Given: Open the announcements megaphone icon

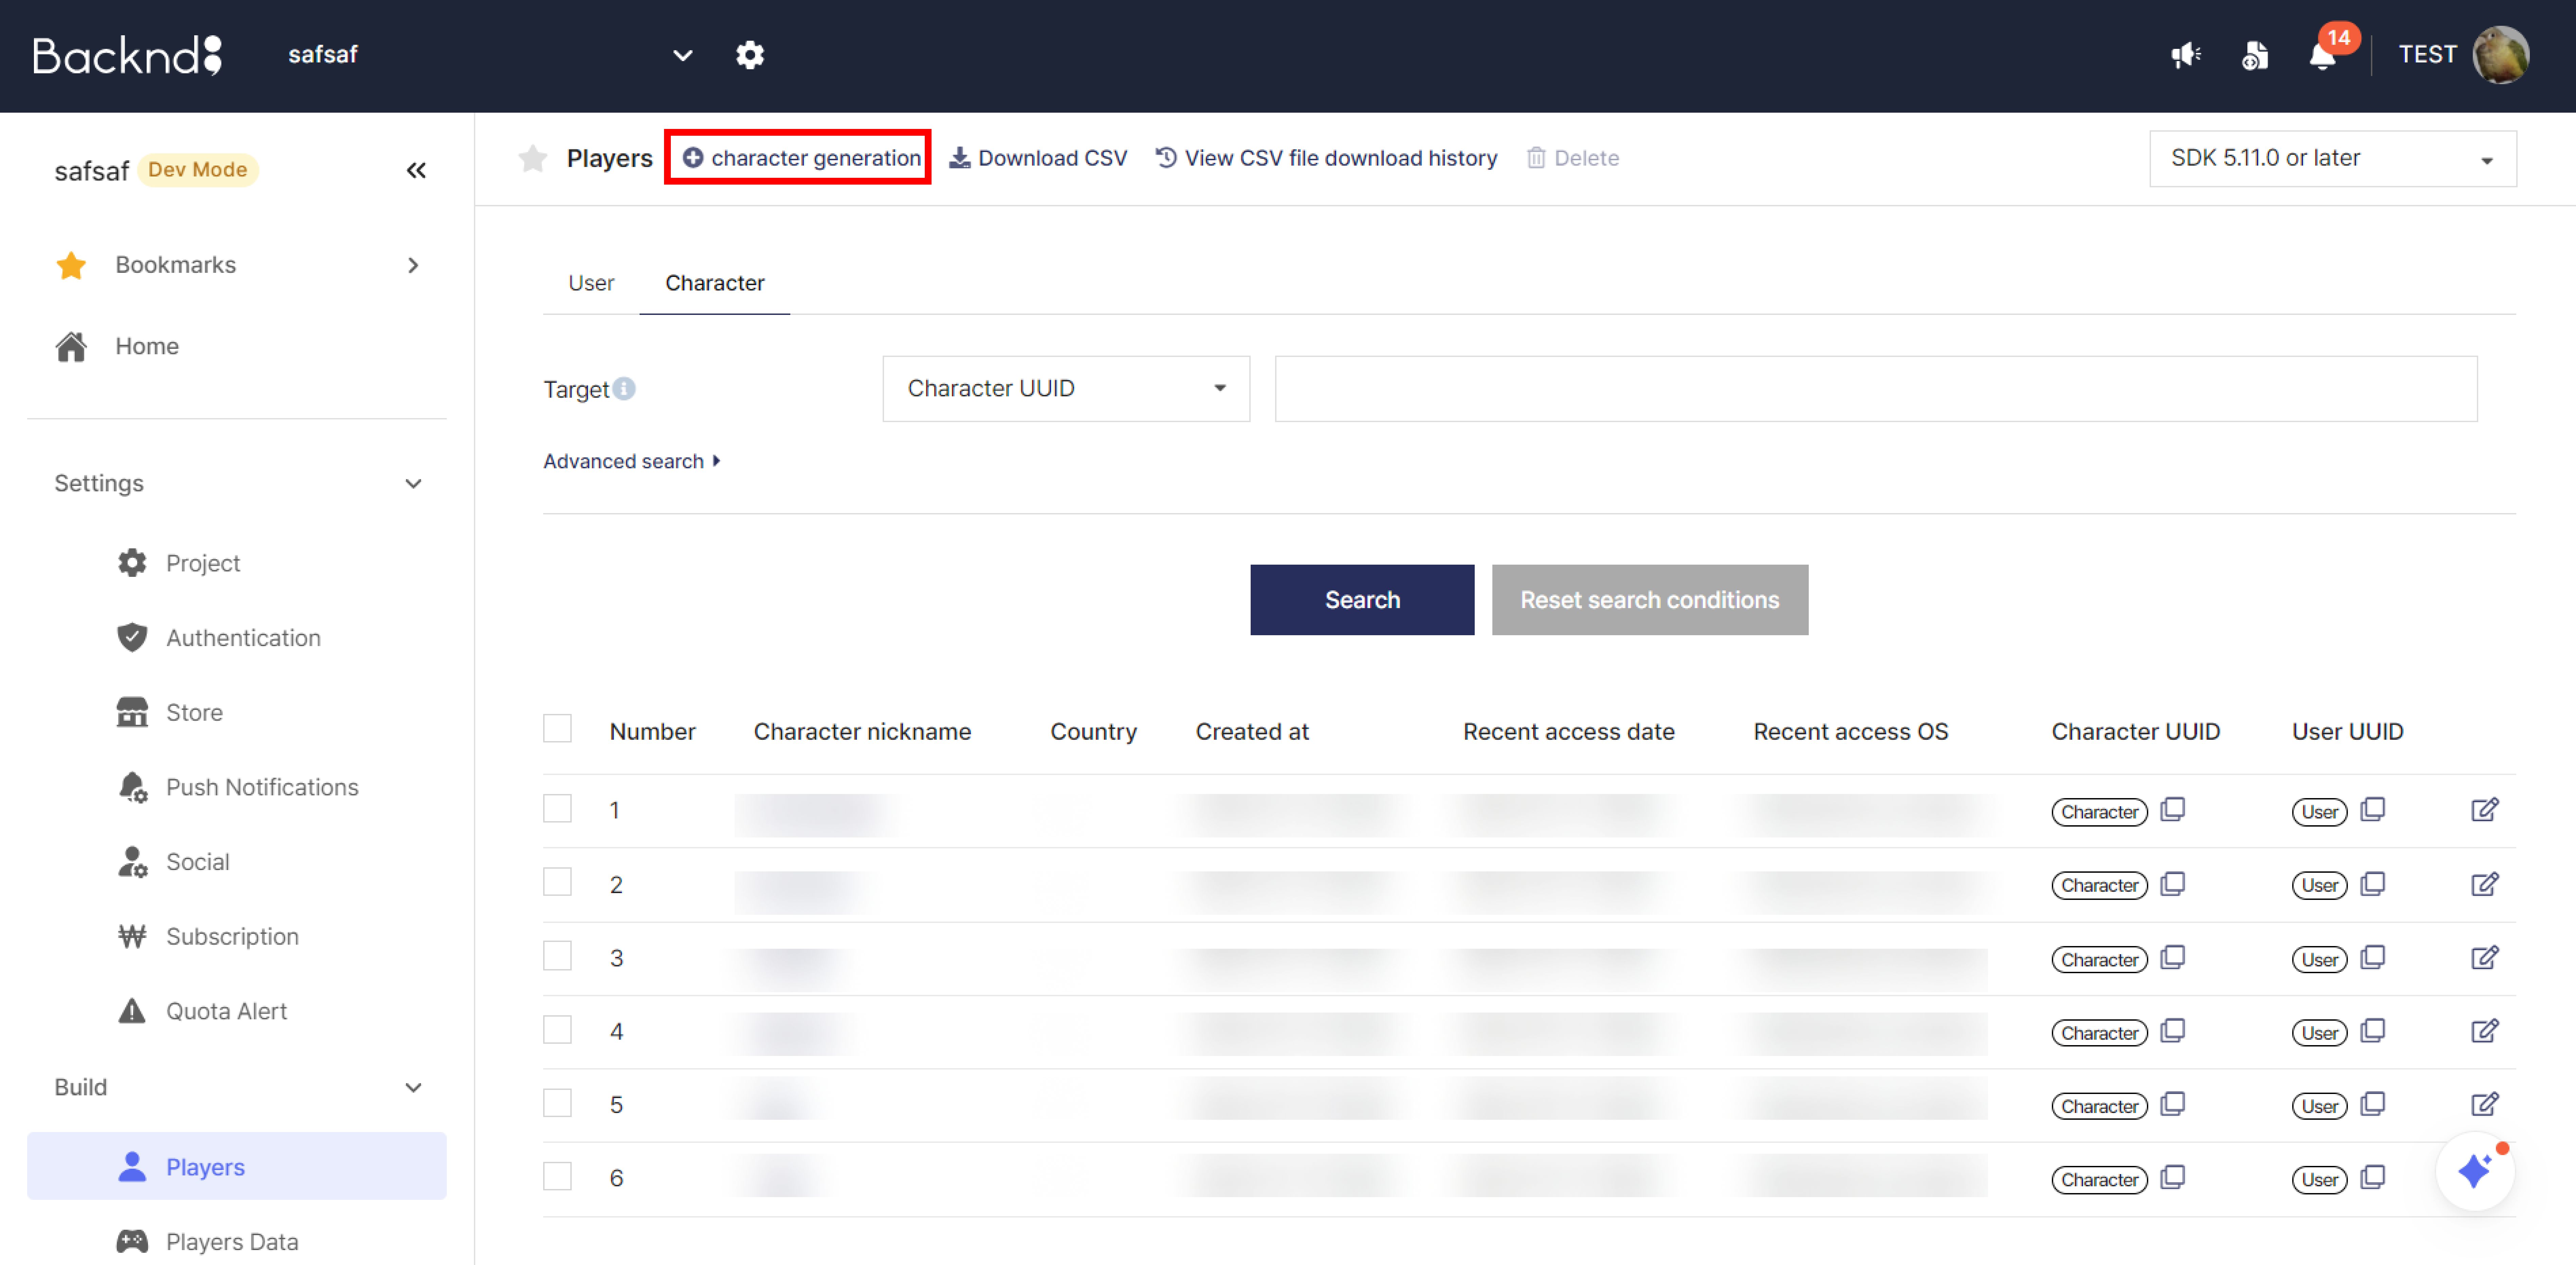Looking at the screenshot, I should [x=2186, y=55].
